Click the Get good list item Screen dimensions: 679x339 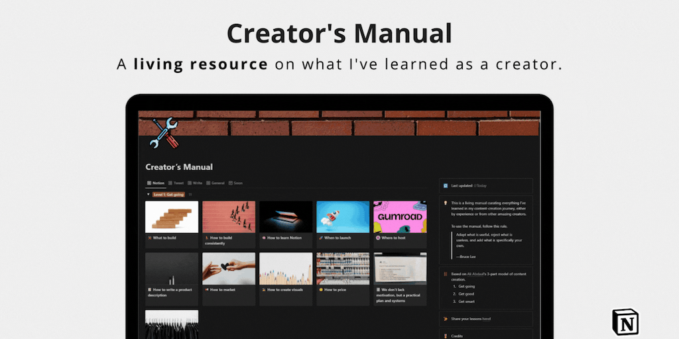466,293
